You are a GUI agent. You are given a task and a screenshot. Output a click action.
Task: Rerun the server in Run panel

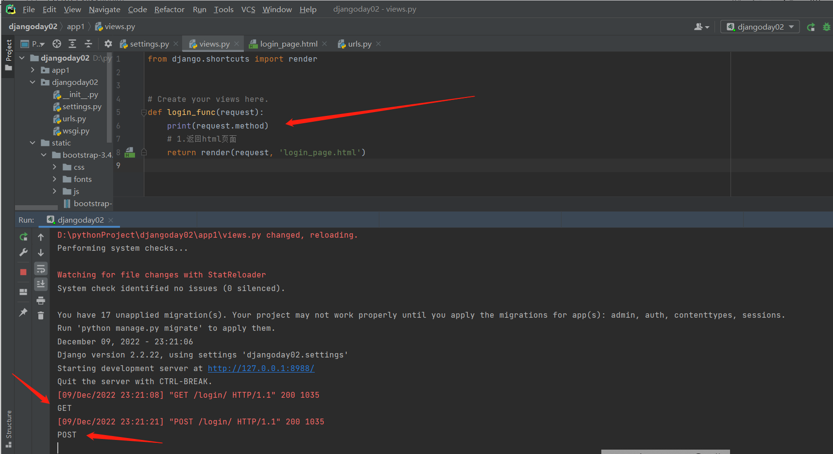(23, 237)
